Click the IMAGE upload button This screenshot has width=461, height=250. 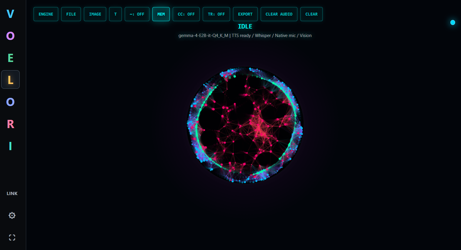click(95, 14)
